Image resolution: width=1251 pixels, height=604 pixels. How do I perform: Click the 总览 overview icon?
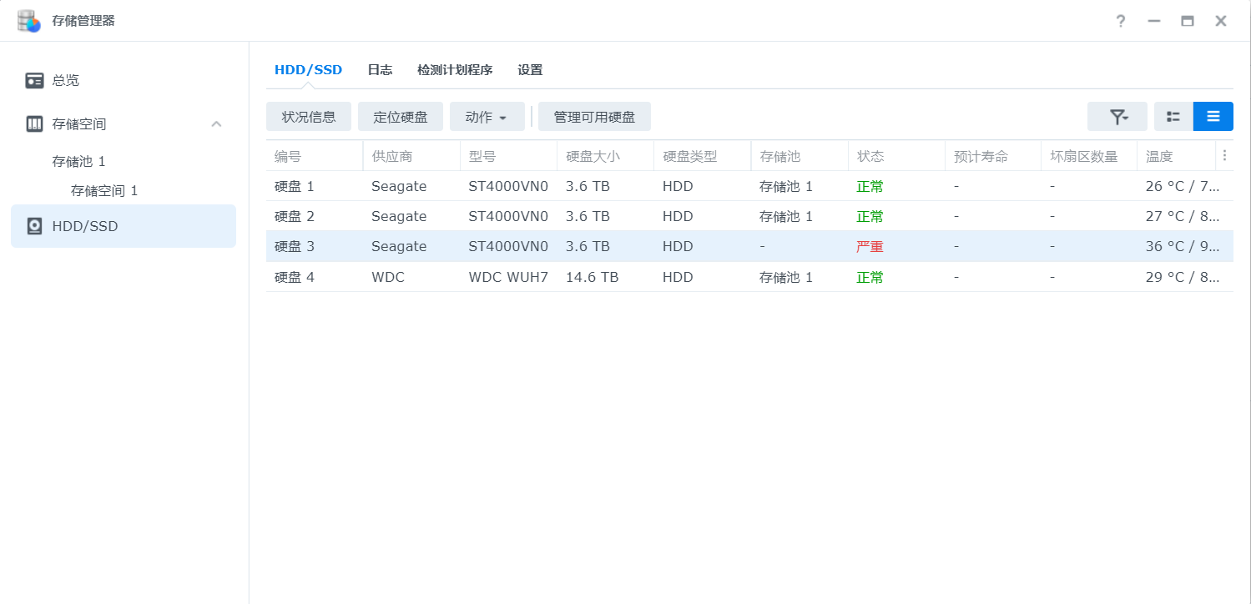coord(34,80)
